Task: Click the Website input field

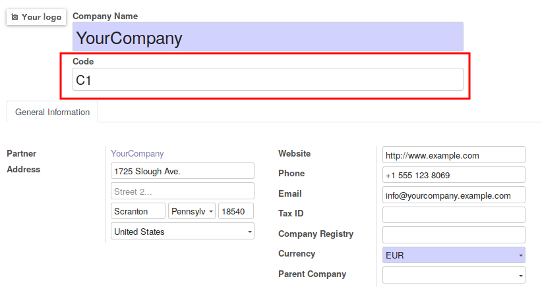Action: coord(454,155)
